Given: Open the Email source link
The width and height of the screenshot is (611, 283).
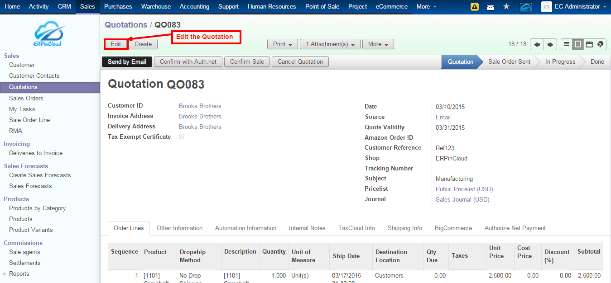Looking at the screenshot, I should point(443,117).
